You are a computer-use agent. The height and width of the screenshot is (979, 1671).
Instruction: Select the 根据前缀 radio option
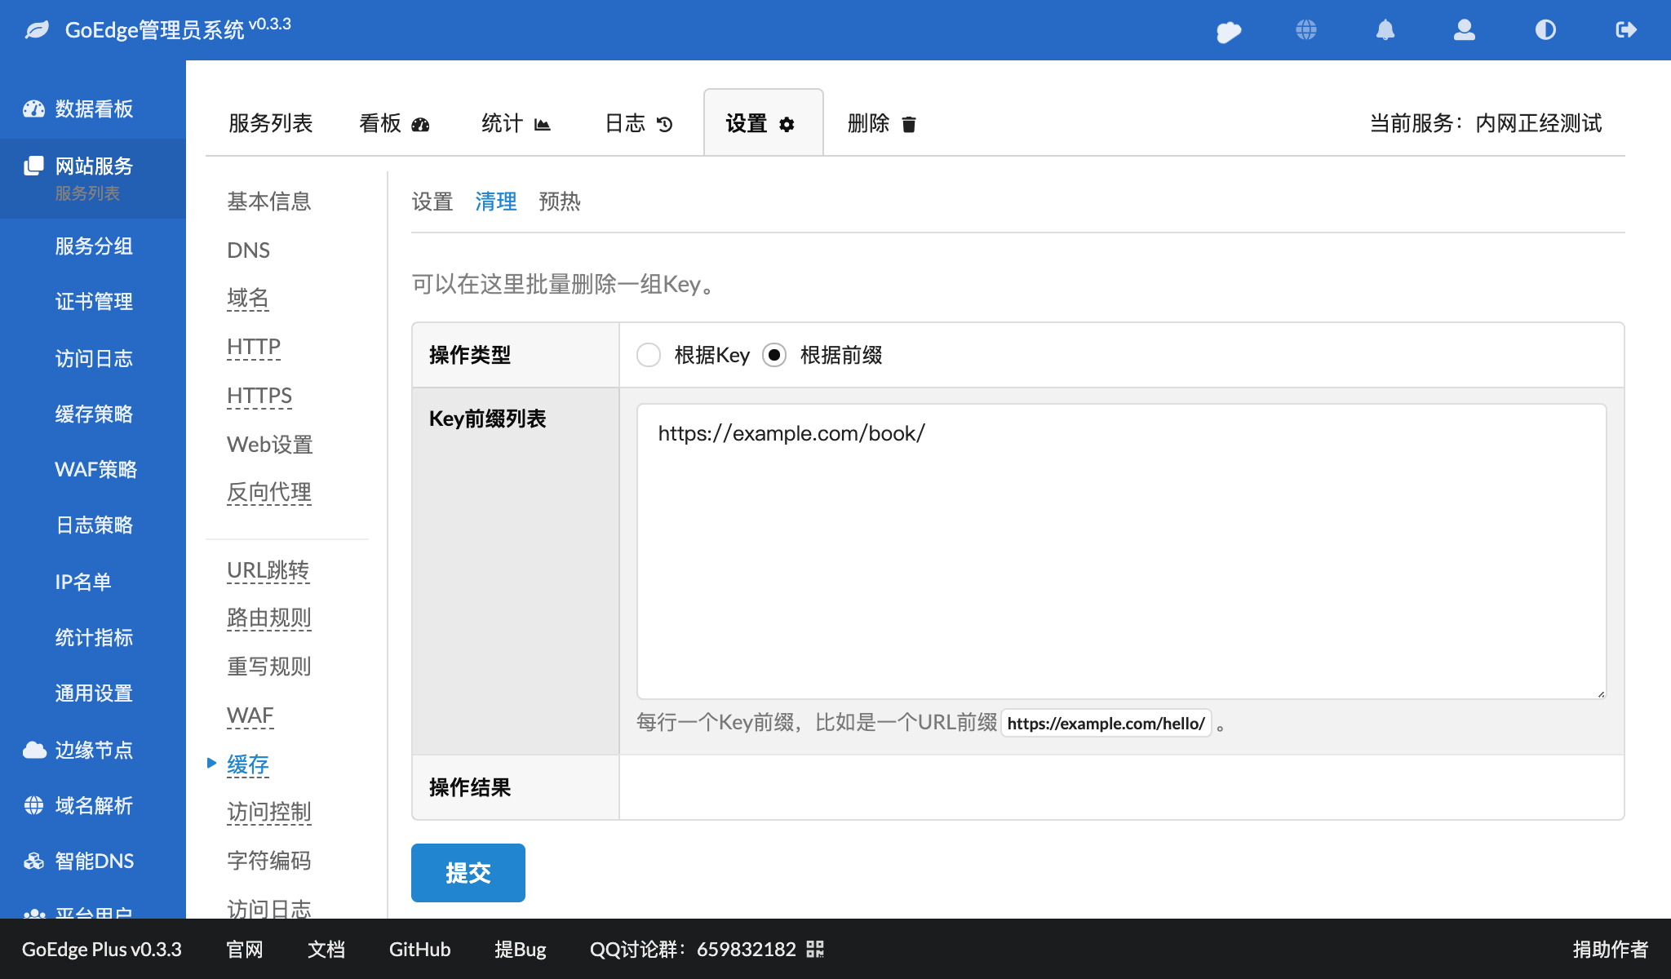[x=774, y=355]
